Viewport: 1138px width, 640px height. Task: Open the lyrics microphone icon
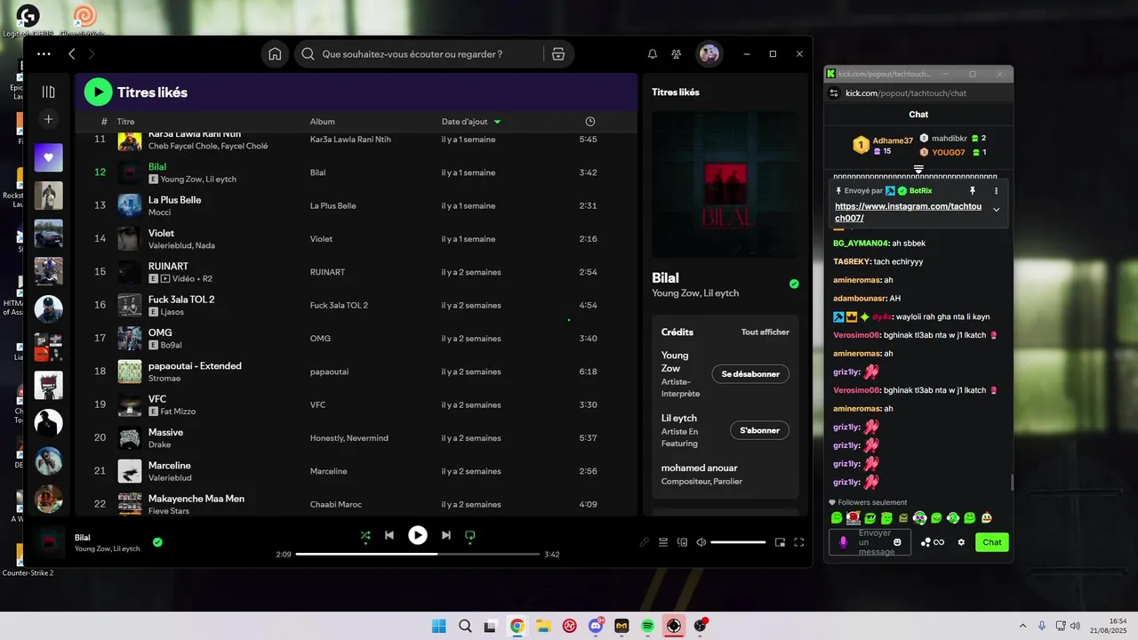[645, 542]
